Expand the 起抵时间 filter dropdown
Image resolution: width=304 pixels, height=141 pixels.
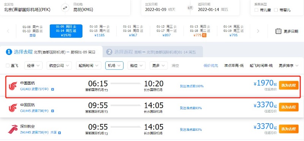point(89,66)
